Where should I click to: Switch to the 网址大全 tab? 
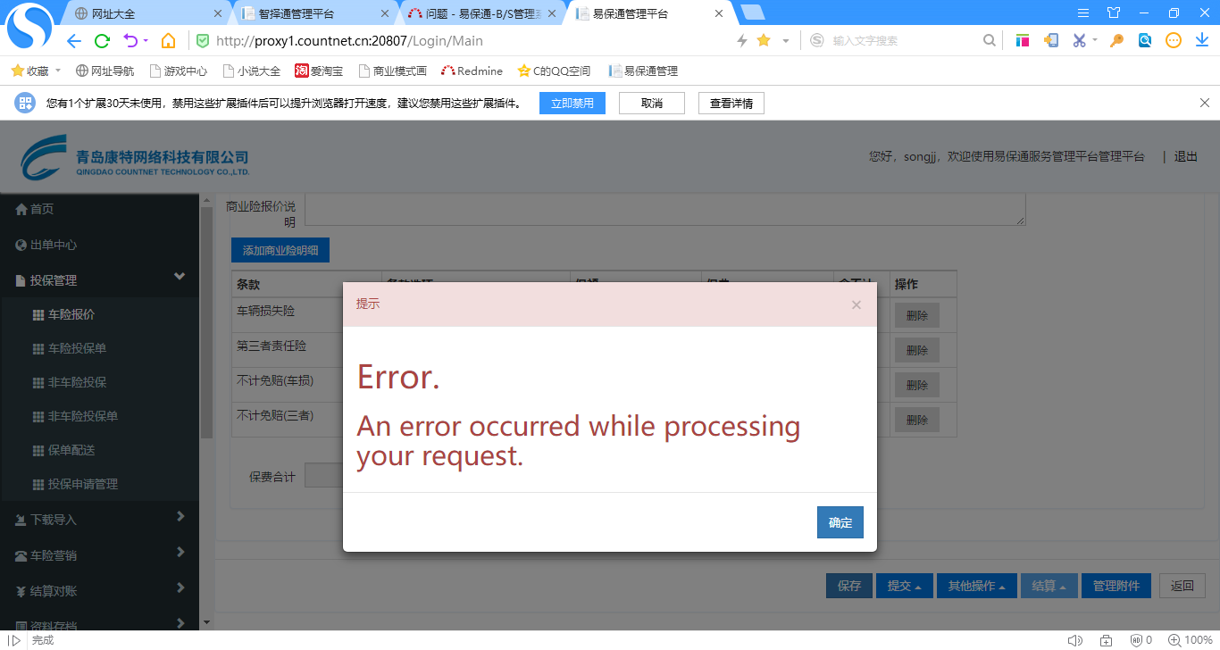point(147,13)
